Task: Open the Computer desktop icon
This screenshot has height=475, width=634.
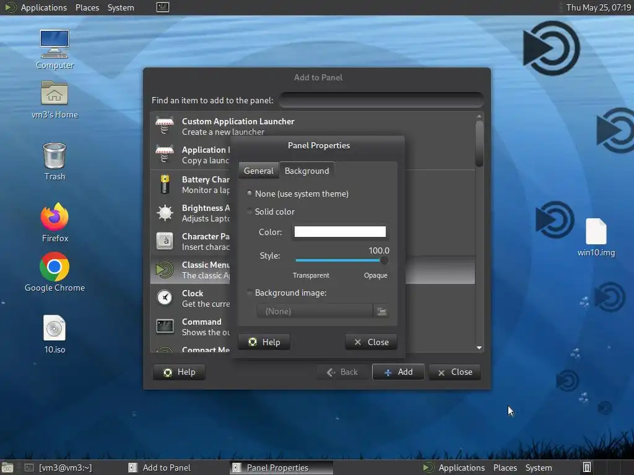Action: pos(54,49)
